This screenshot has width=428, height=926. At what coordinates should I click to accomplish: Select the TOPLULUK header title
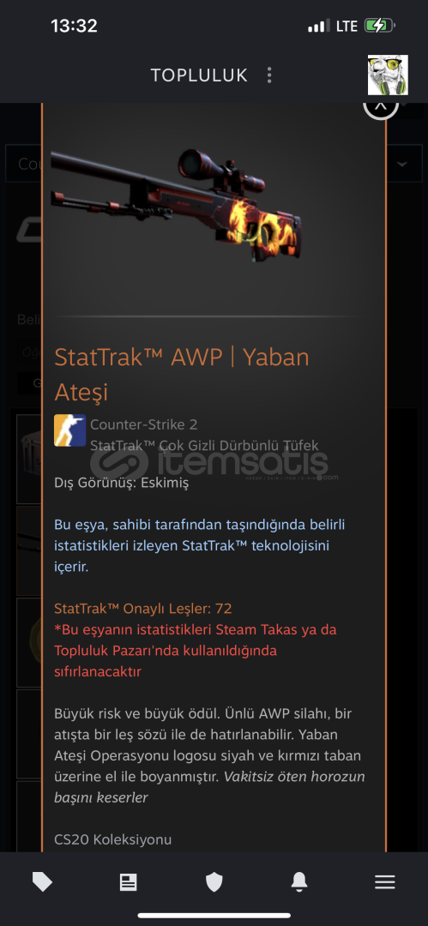[x=199, y=75]
